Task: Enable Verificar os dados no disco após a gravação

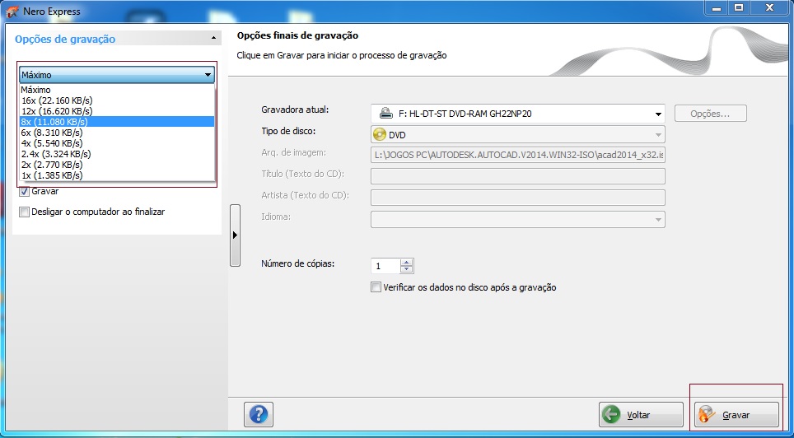Action: pyautogui.click(x=376, y=287)
